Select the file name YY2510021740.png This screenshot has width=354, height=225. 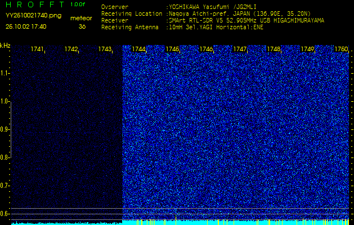33,16
